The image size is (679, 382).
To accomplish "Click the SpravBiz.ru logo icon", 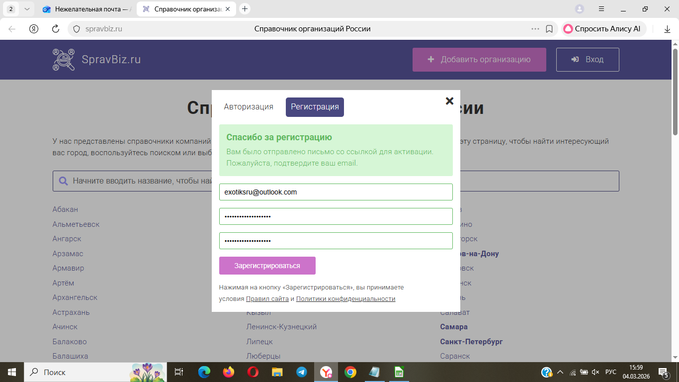I will tap(64, 60).
